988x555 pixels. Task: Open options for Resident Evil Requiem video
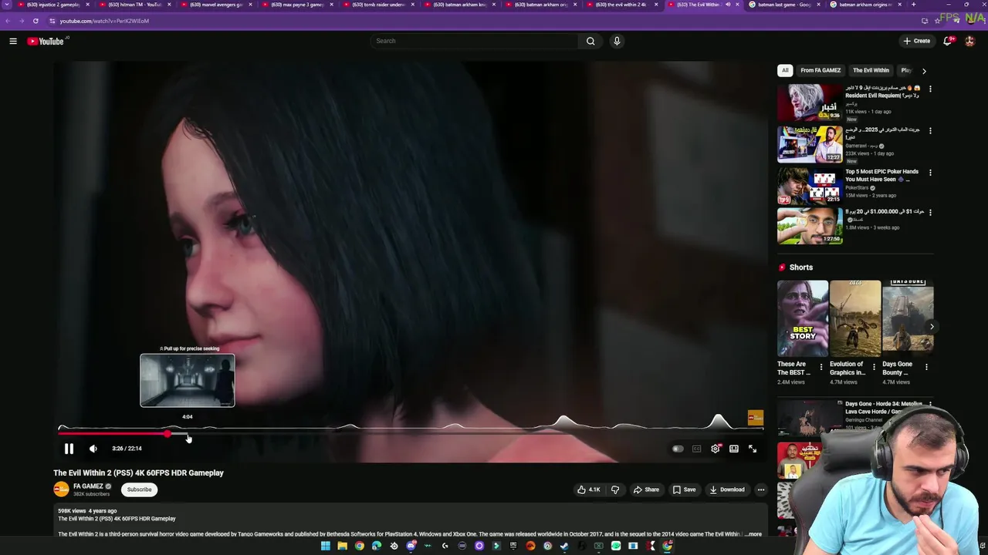pyautogui.click(x=930, y=89)
